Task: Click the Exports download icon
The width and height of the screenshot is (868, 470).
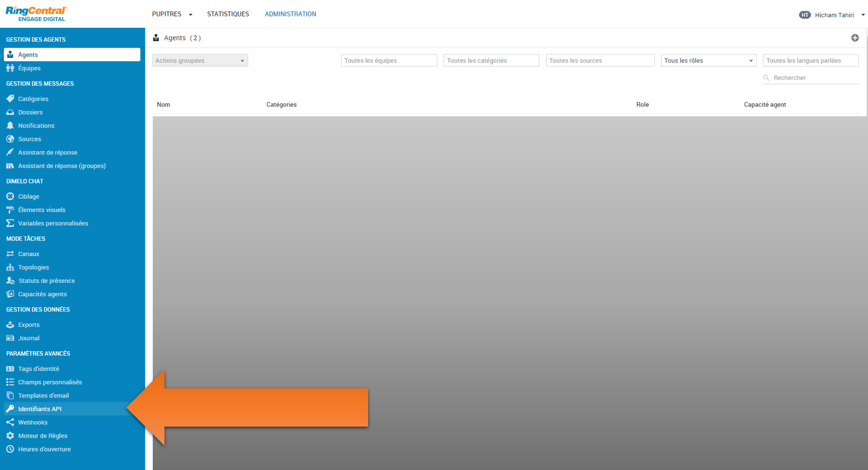Action: click(x=10, y=325)
